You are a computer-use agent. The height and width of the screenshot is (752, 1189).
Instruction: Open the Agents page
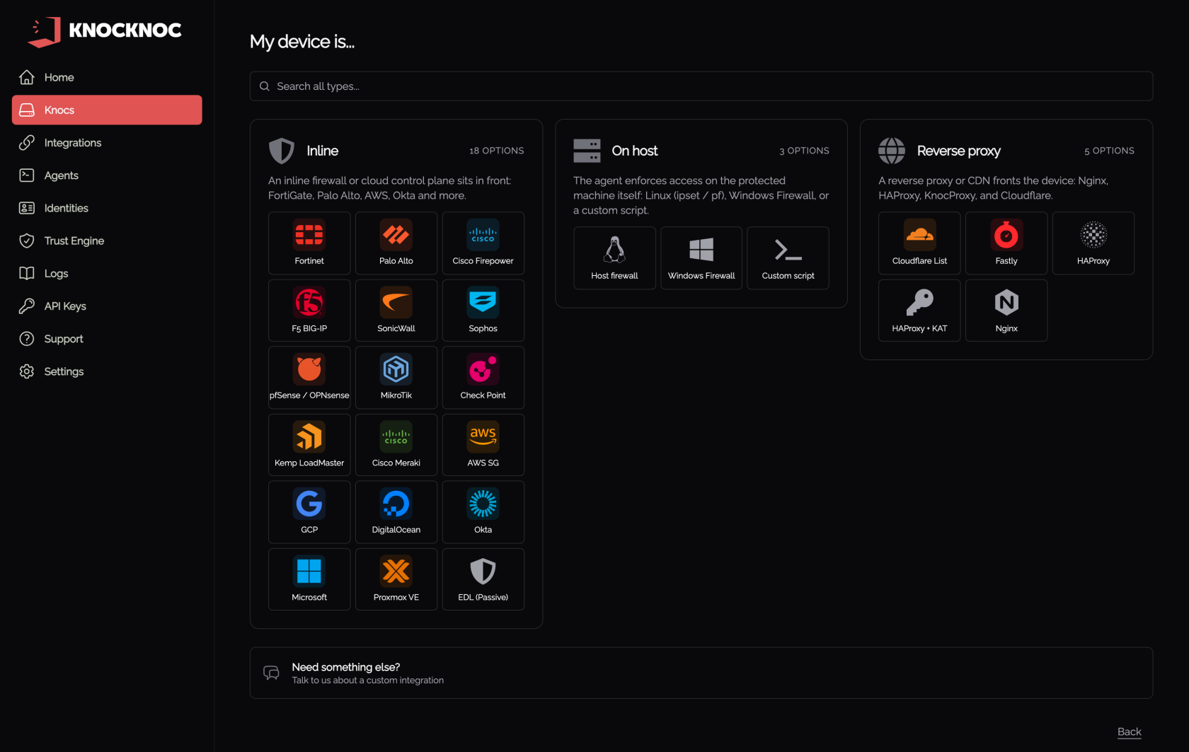[107, 175]
